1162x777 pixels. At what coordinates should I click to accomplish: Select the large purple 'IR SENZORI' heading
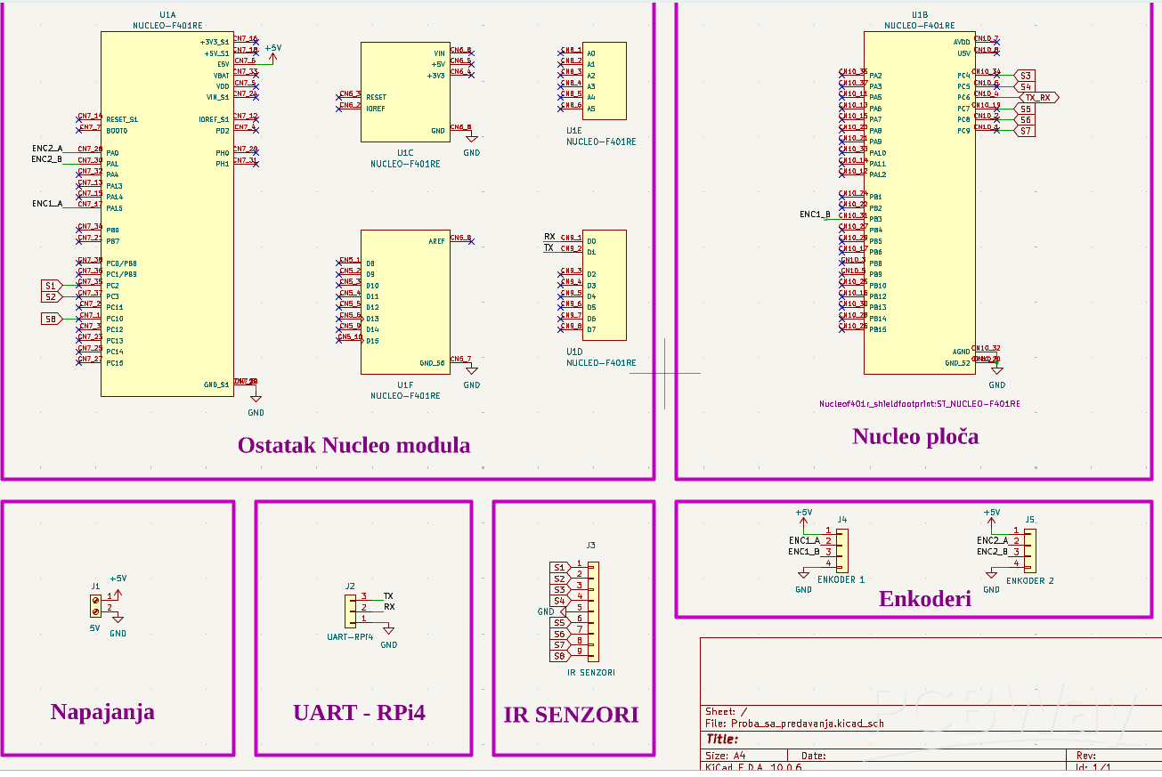(571, 714)
